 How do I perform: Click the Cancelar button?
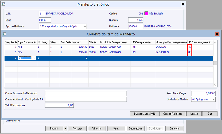175,129
